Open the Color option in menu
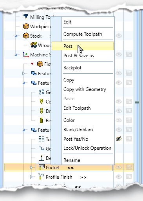 (69, 120)
